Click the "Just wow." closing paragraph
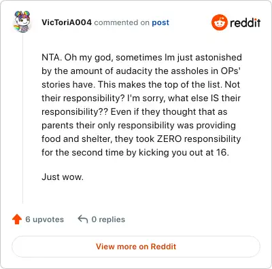 (63, 177)
